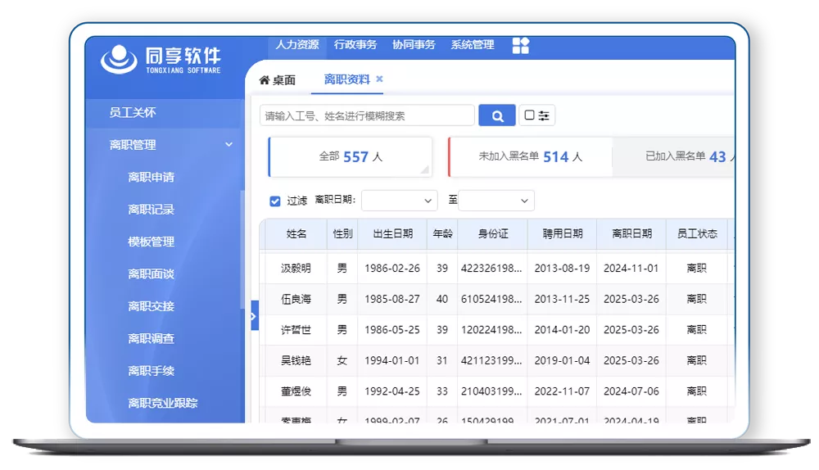Open the 系统管理 menu
This screenshot has height=470, width=819.
click(x=473, y=45)
